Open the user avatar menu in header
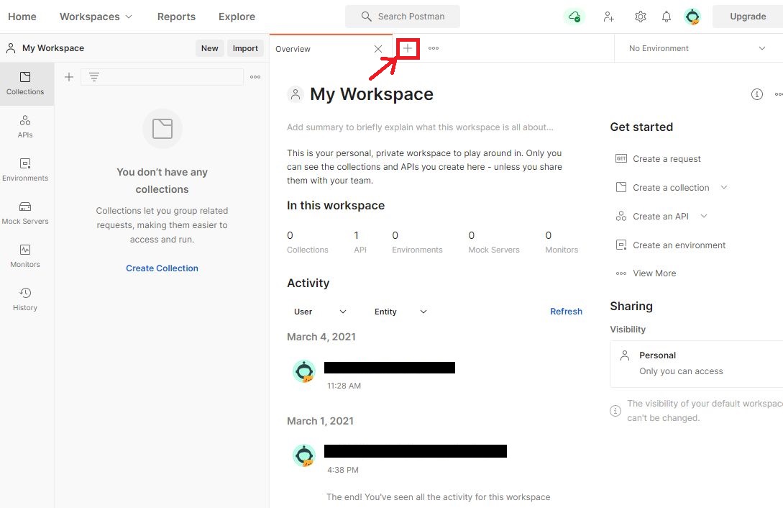Screen dimensions: 783x508 [x=692, y=17]
